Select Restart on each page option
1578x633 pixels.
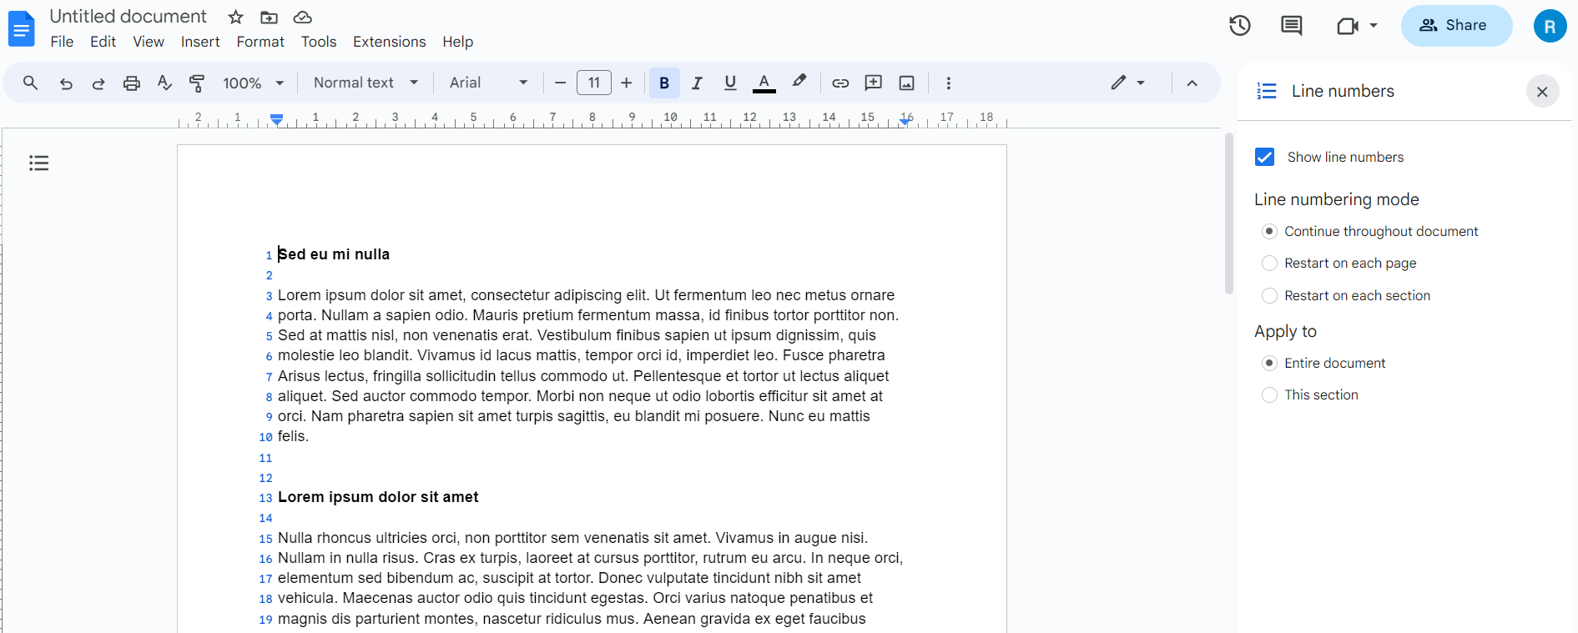point(1270,264)
